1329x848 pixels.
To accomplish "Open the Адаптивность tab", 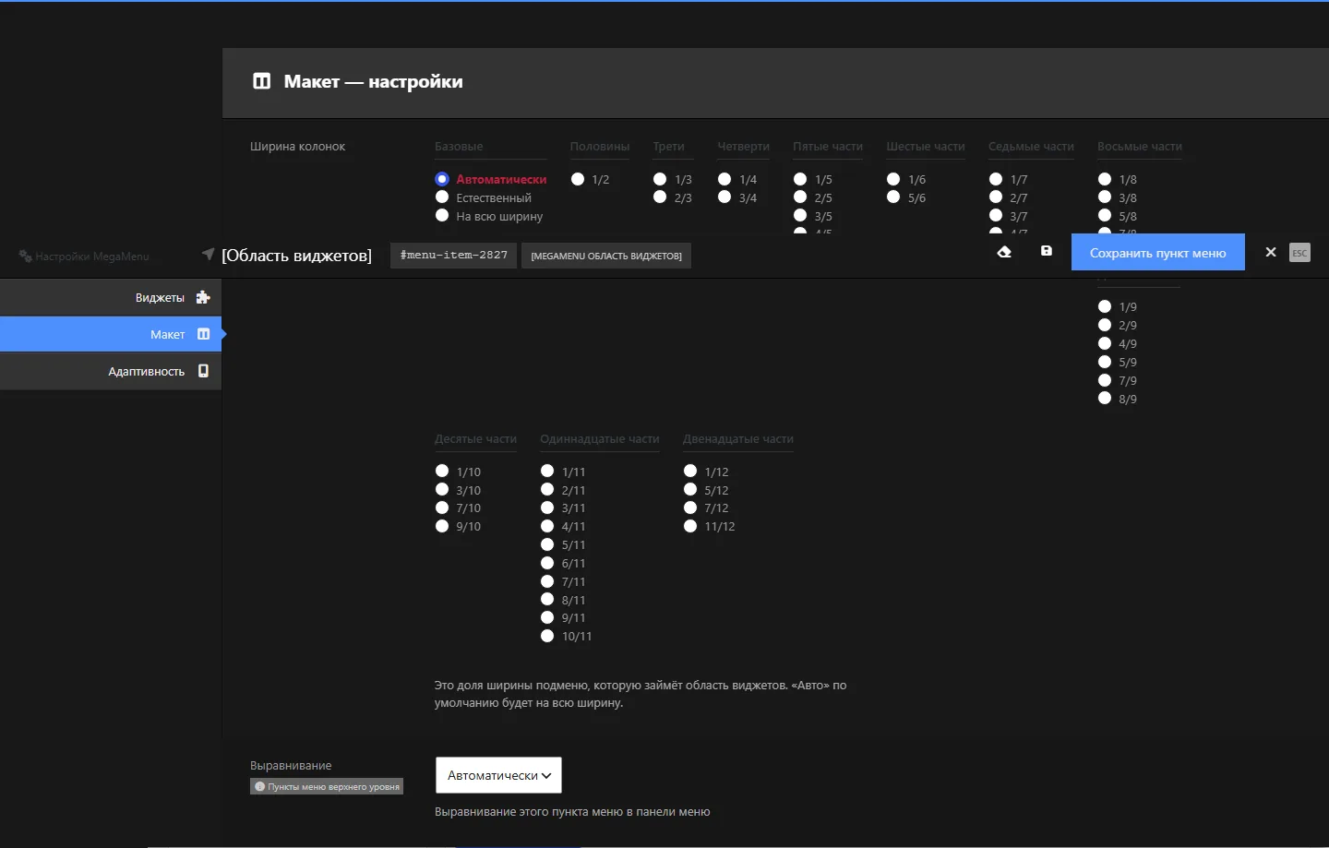I will (x=111, y=371).
